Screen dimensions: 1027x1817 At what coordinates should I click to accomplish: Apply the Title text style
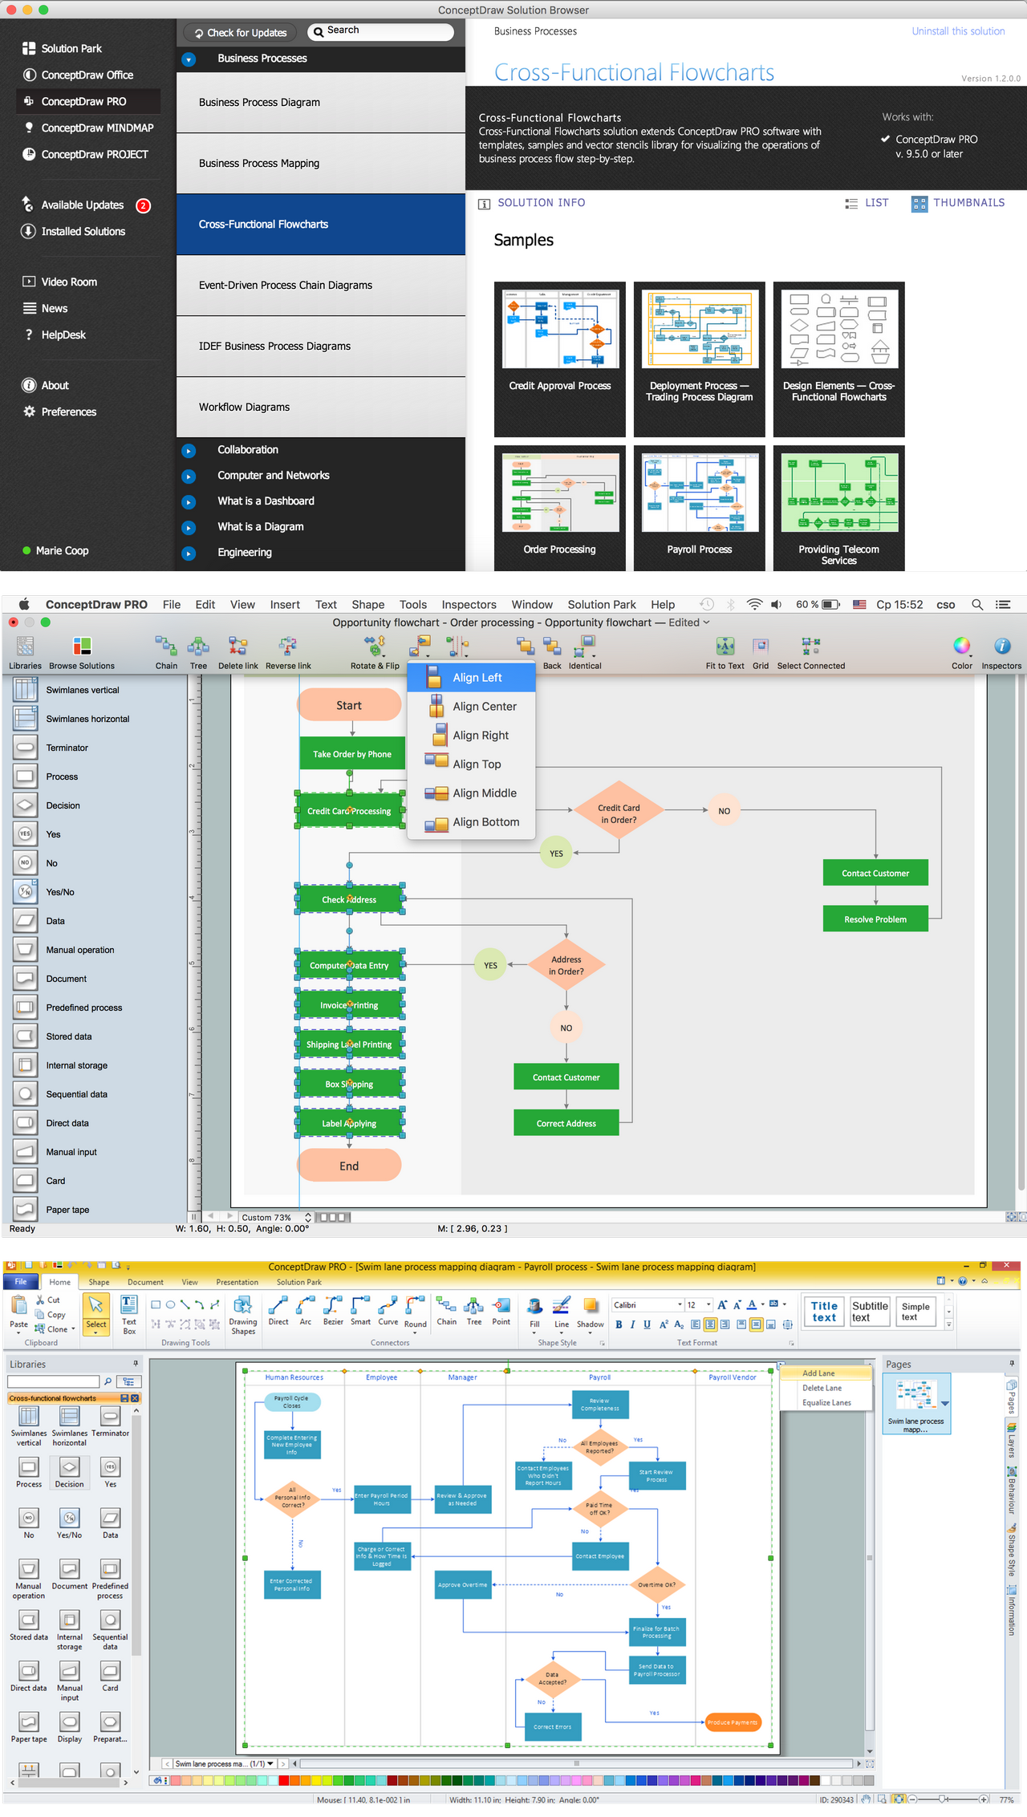point(824,1312)
